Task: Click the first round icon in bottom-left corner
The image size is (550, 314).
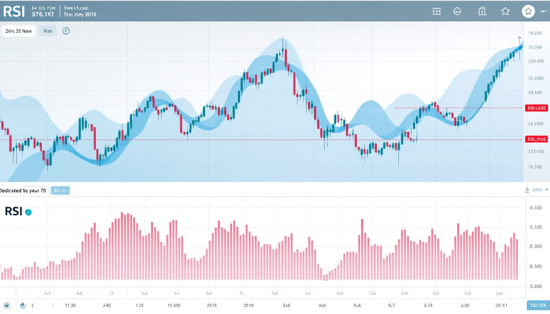Action: (x=7, y=305)
